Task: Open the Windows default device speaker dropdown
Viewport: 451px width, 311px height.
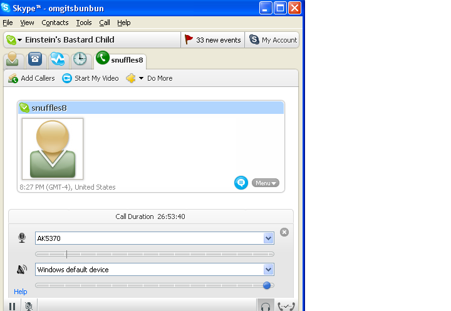Action: [x=268, y=270]
